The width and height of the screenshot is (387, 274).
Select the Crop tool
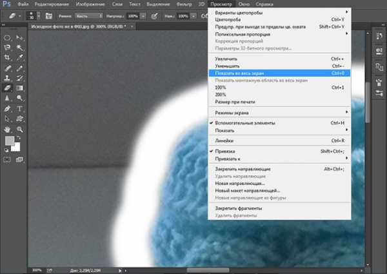click(7, 57)
